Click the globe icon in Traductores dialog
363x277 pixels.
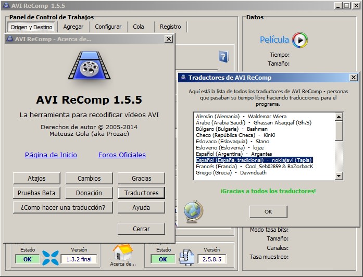click(x=194, y=211)
